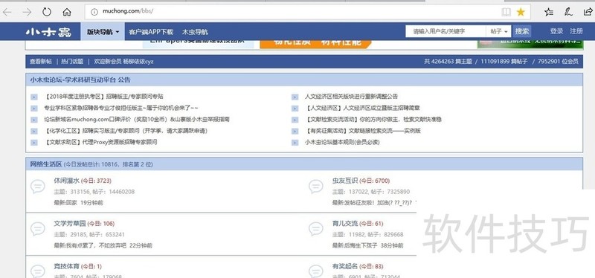Viewport: 595px width, 278px height.
Task: Click speech bubble icon beside 休闲灌水
Action: coord(38,187)
